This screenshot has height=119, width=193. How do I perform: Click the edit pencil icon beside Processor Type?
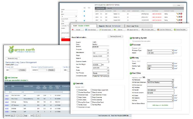tap(177, 50)
